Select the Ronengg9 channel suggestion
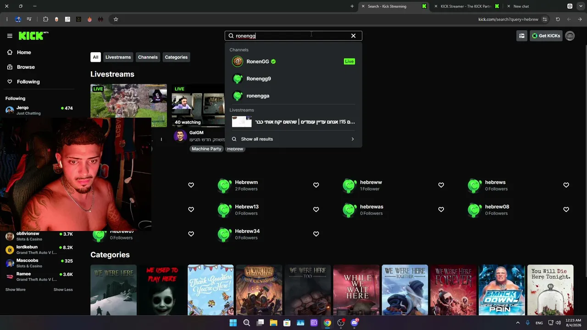The width and height of the screenshot is (587, 330). pyautogui.click(x=293, y=78)
